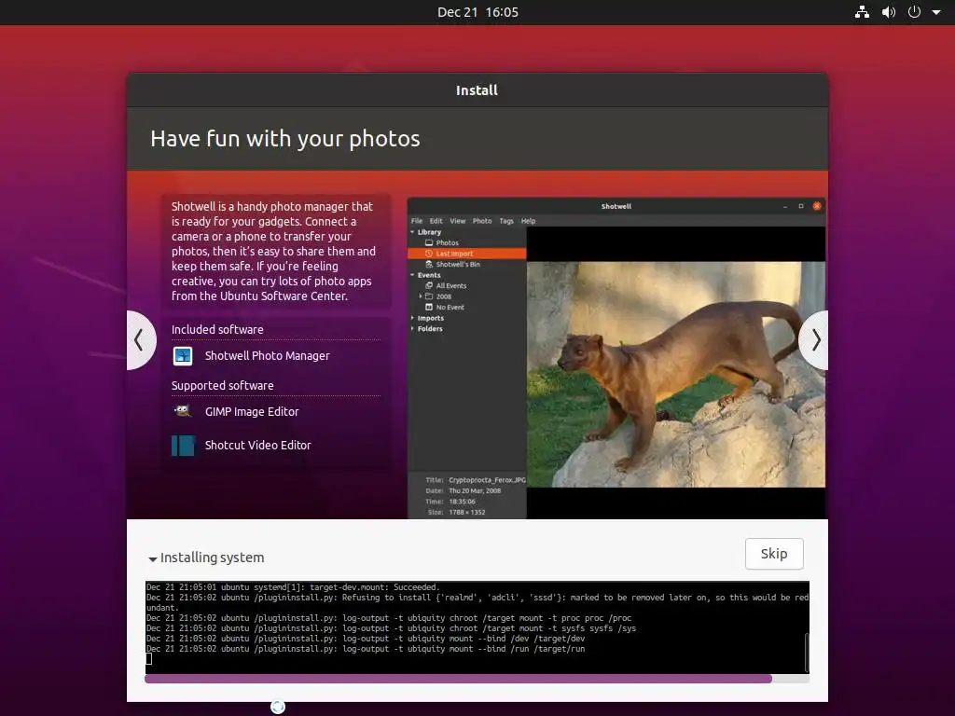The image size is (955, 716).
Task: Open the Photo menu in Shotwell
Action: pos(482,221)
